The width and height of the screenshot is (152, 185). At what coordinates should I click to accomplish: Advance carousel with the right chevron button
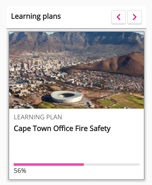(x=135, y=17)
